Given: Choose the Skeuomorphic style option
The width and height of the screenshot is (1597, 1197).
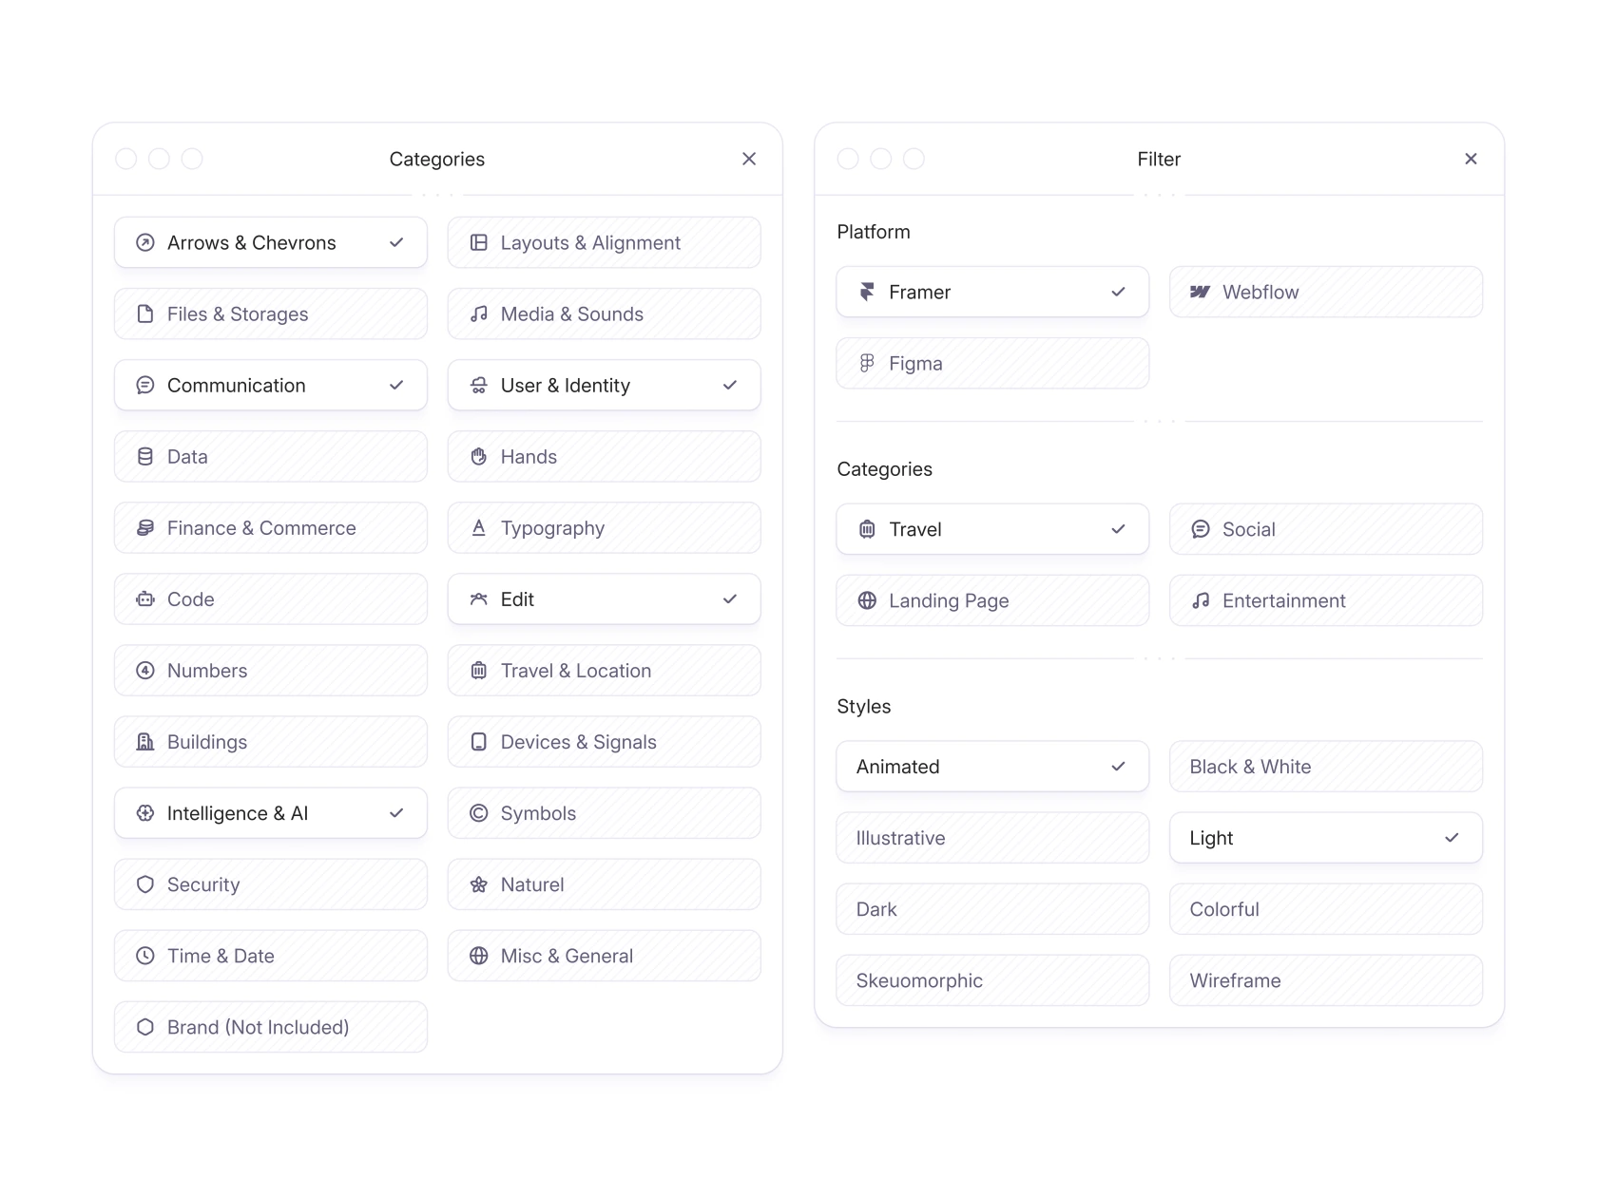Looking at the screenshot, I should click(x=992, y=980).
